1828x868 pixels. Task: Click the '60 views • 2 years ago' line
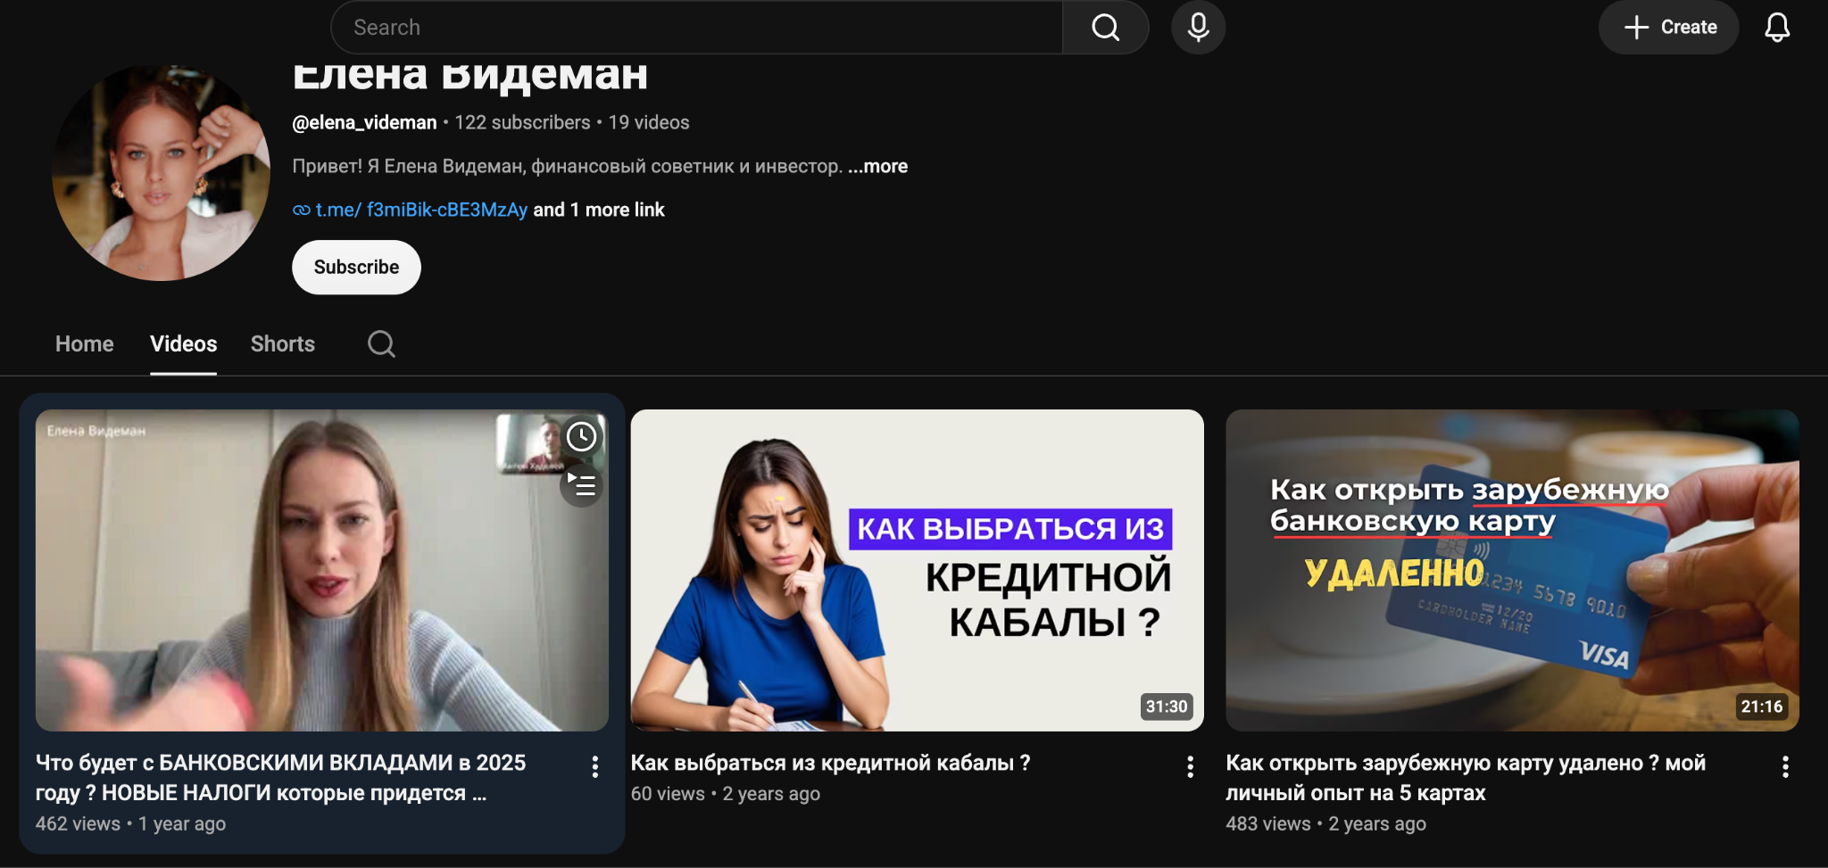[725, 793]
